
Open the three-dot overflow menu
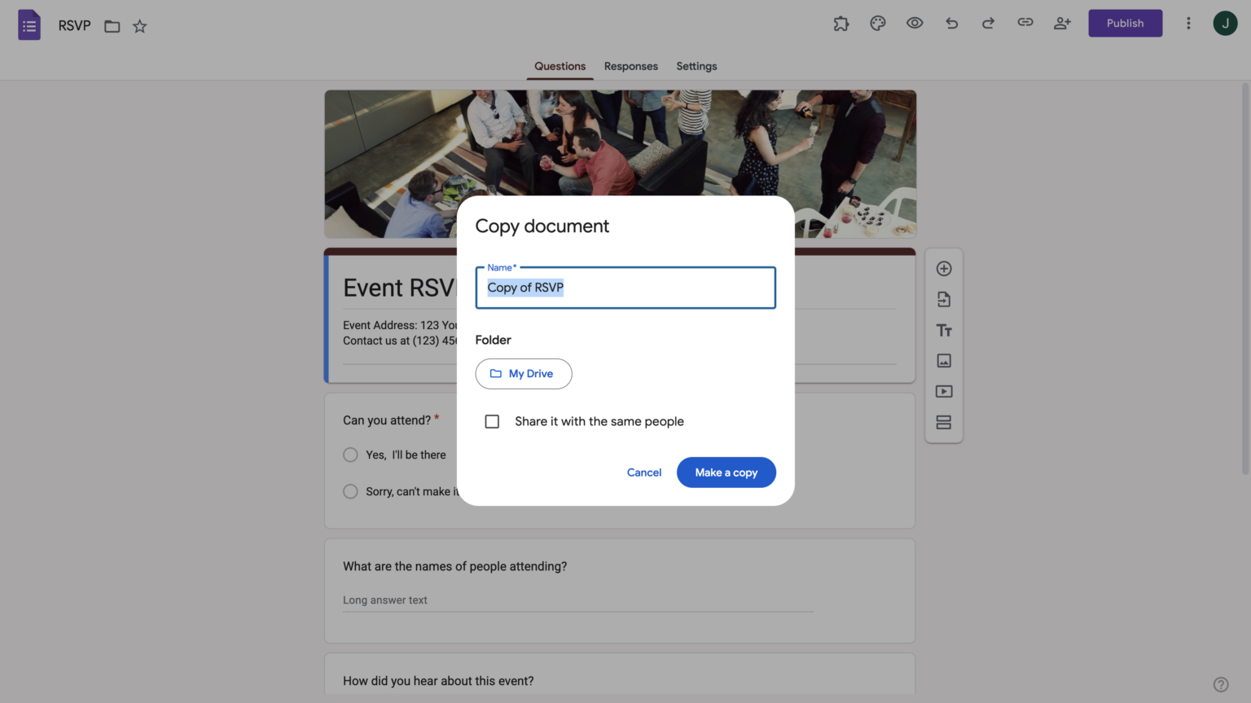click(1188, 23)
